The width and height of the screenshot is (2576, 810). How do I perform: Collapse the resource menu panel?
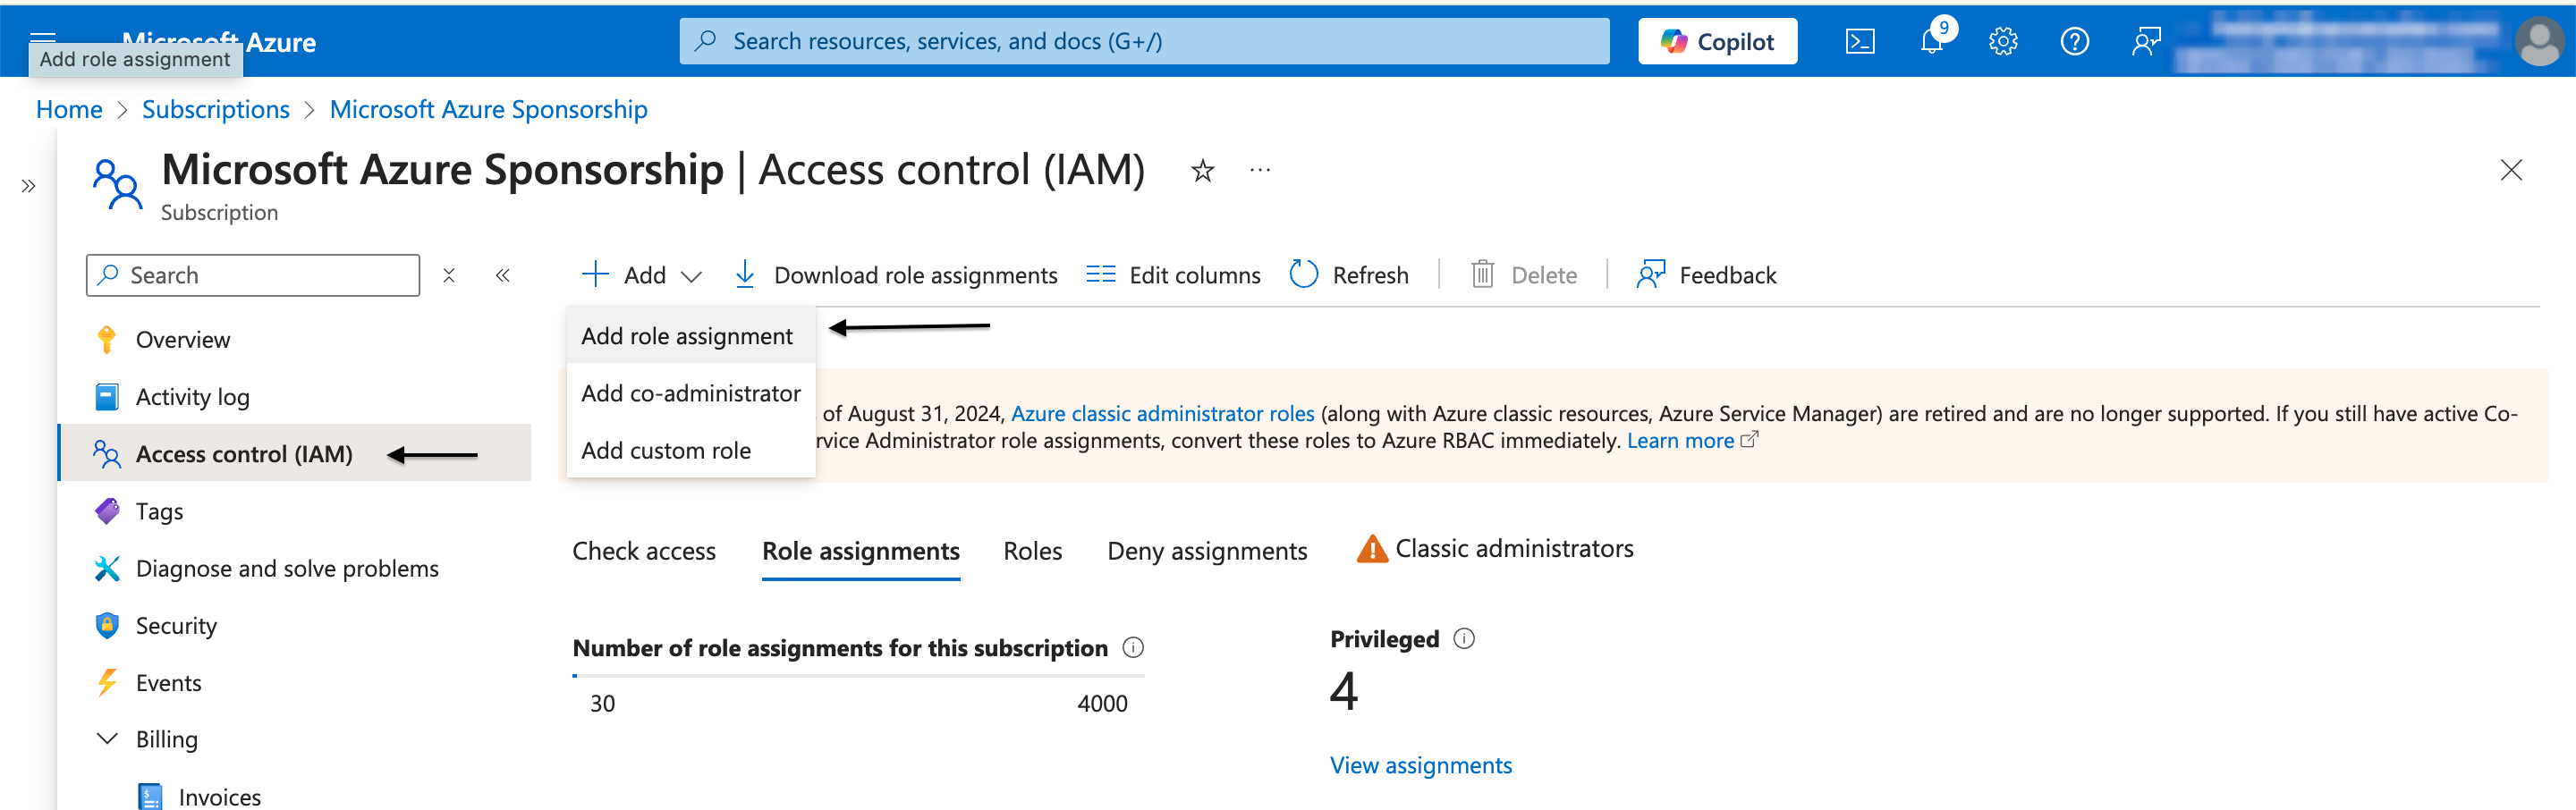(x=503, y=275)
